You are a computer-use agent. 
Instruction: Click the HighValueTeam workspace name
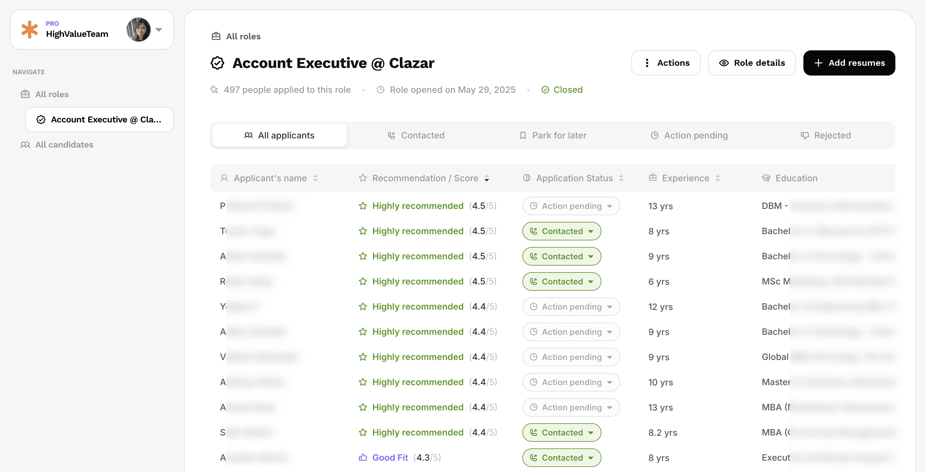pos(77,34)
